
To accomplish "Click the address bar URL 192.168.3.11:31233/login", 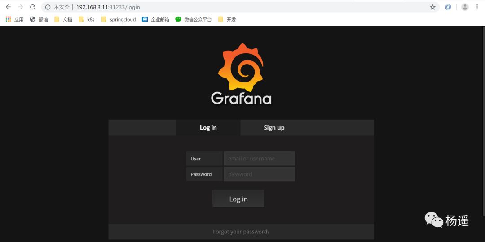I will point(108,7).
